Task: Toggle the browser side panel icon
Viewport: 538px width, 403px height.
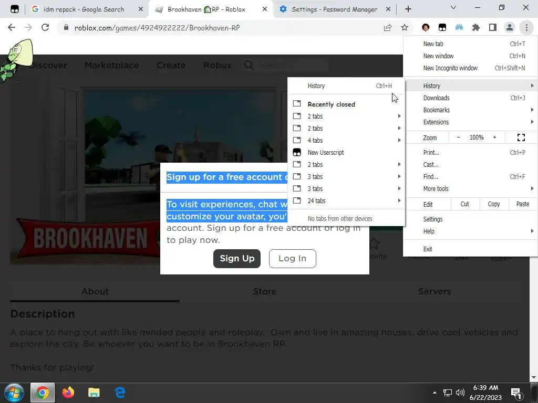Action: [493, 27]
